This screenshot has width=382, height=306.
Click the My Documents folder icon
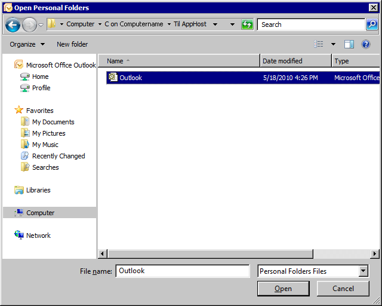[x=25, y=121]
